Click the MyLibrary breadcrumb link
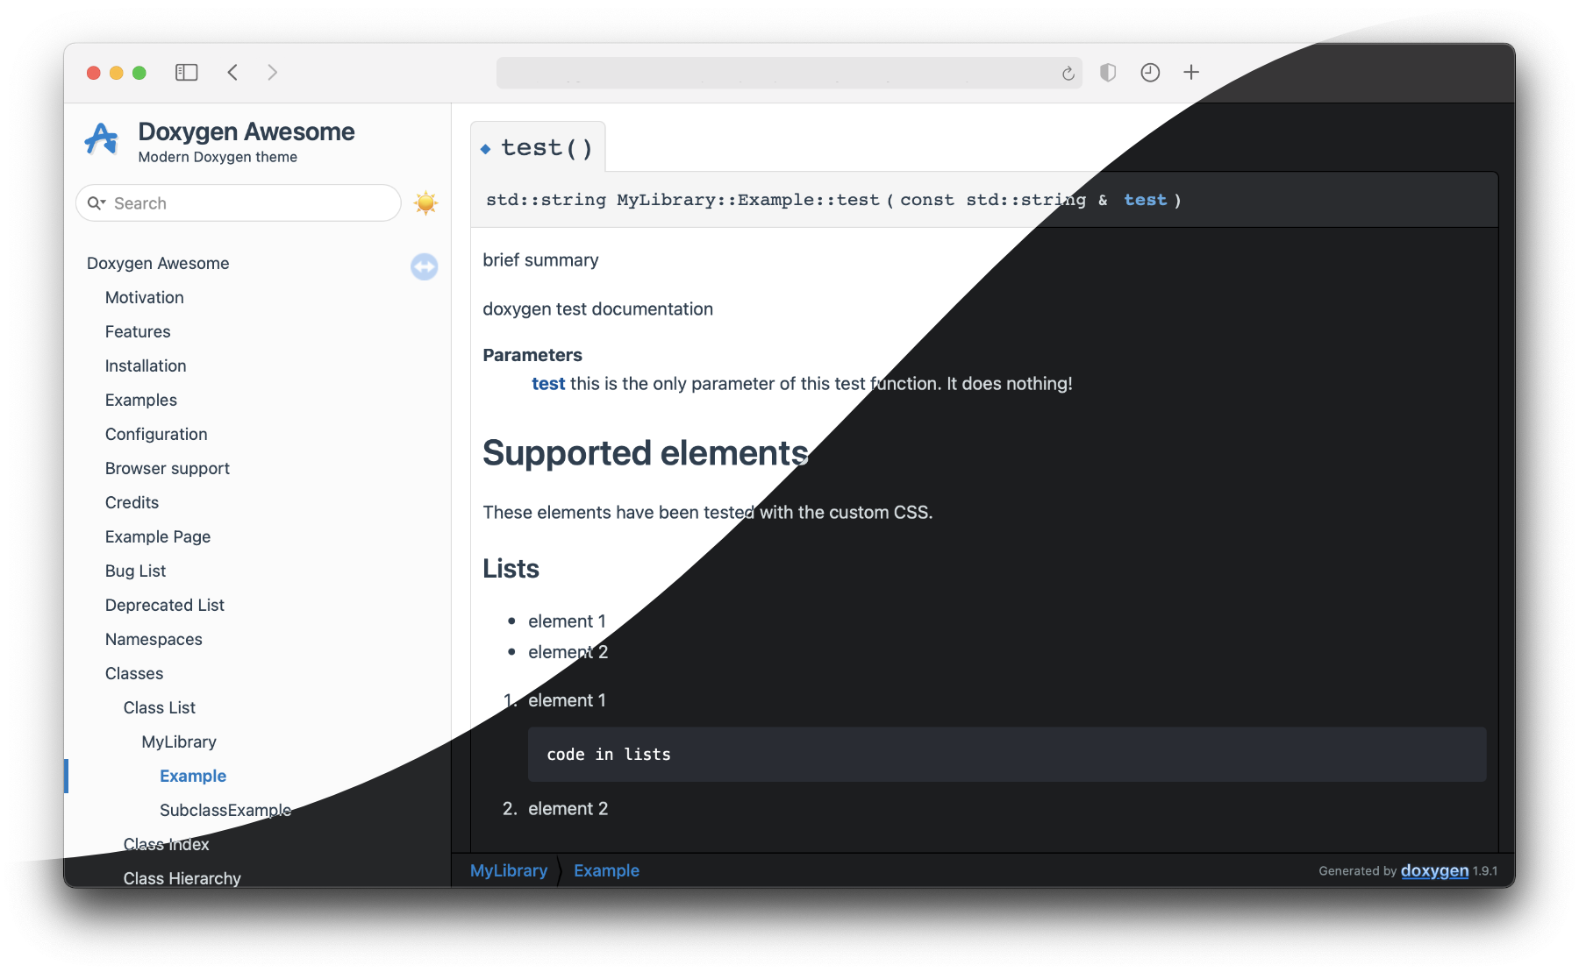The width and height of the screenshot is (1579, 972). tap(509, 871)
